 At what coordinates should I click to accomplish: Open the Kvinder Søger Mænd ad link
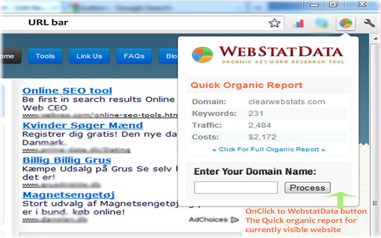(x=83, y=126)
